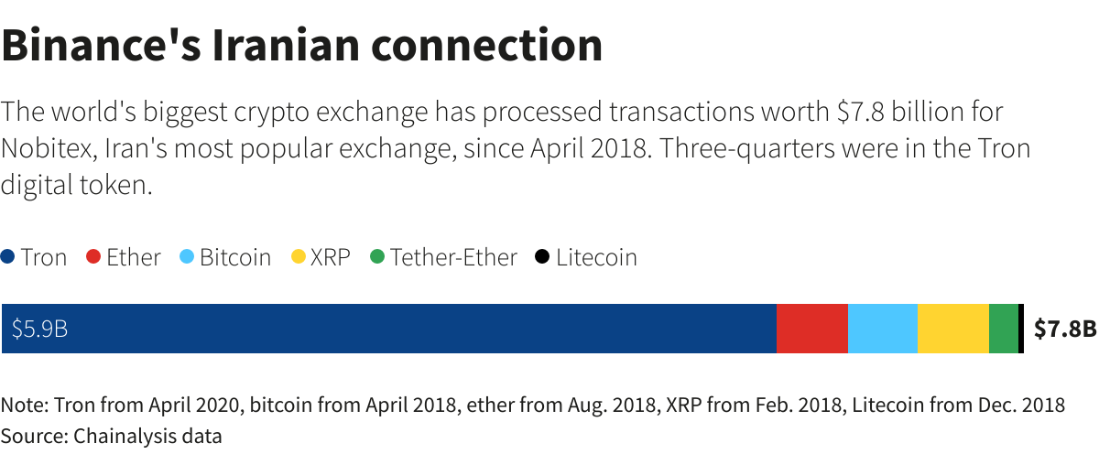Click the $5.9B label inside the bar
This screenshot has width=1099, height=454.
pyautogui.click(x=39, y=329)
